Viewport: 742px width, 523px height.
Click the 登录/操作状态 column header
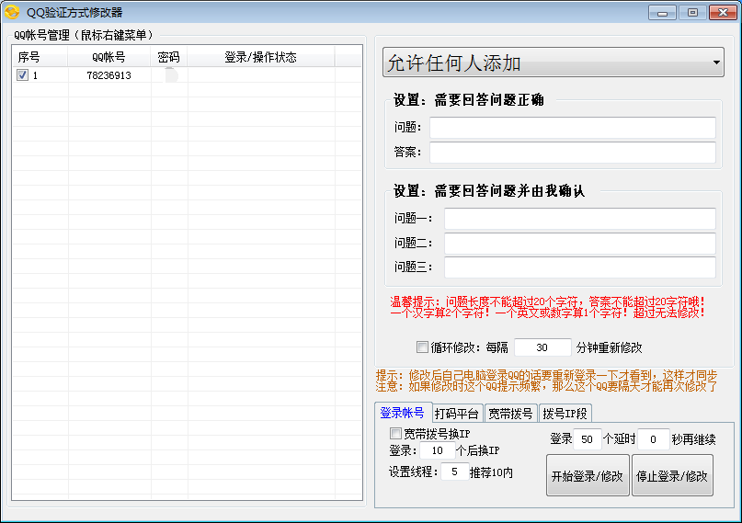(261, 57)
